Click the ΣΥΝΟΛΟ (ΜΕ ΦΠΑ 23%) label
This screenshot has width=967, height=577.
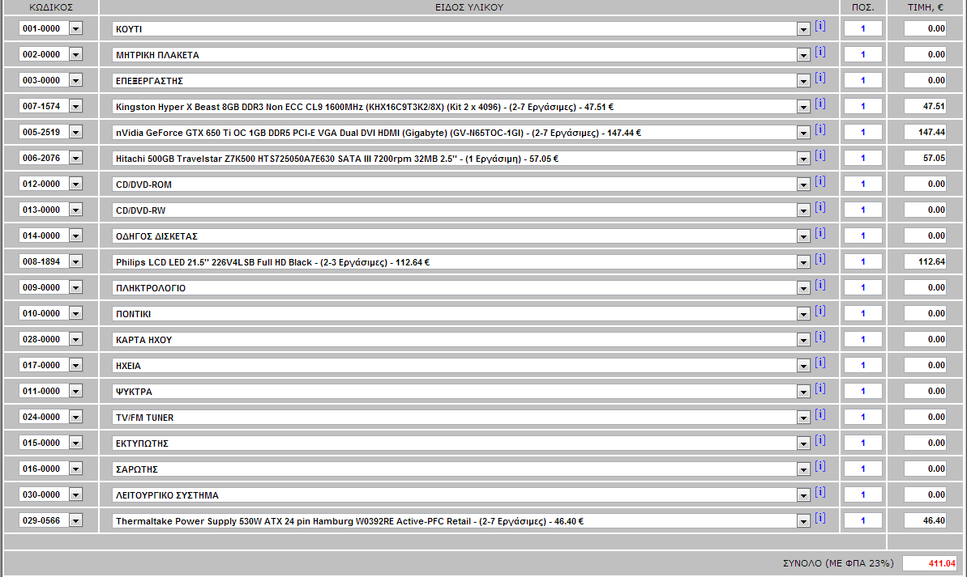[x=838, y=562]
